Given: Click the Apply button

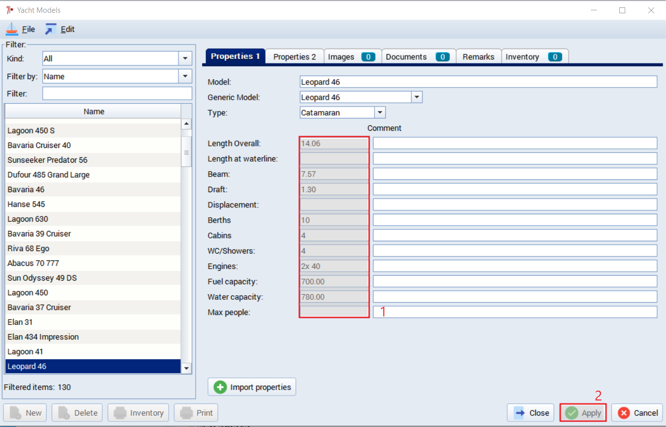Looking at the screenshot, I should tap(583, 413).
